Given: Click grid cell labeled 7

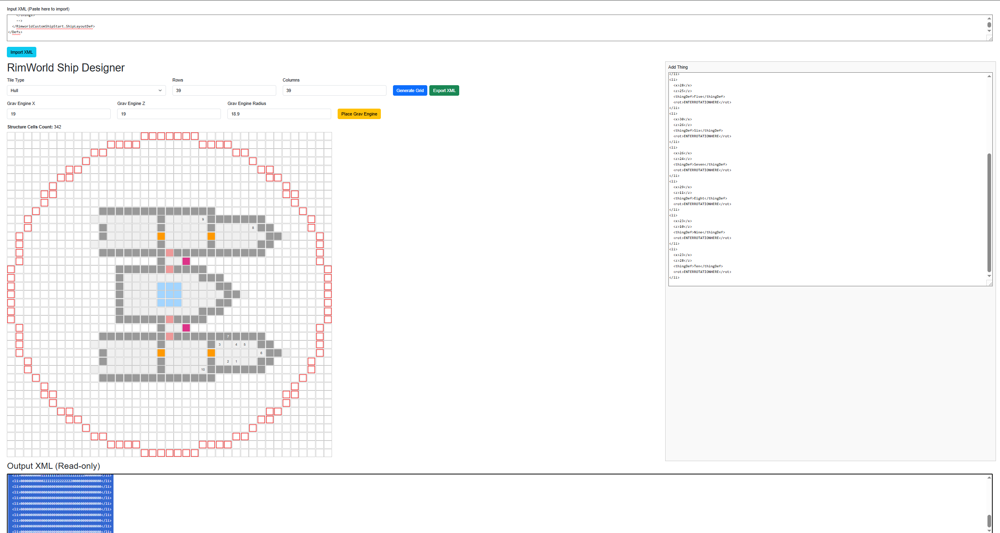Looking at the screenshot, I should click(x=228, y=336).
